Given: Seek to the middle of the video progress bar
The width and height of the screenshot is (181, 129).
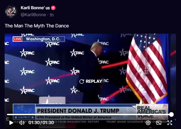Looking at the screenshot, I should pyautogui.click(x=89, y=114).
